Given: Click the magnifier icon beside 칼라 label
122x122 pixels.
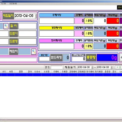Looking at the screenshot, I should 6,26.
